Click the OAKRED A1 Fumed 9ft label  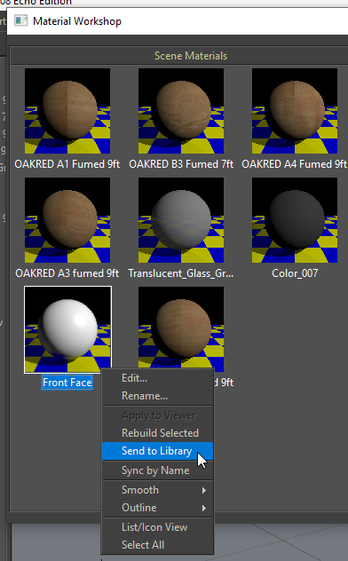click(67, 164)
